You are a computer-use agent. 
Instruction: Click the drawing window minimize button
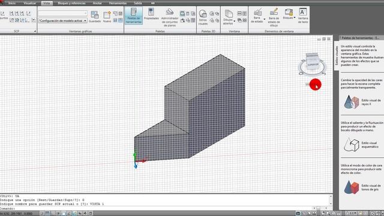[319, 39]
